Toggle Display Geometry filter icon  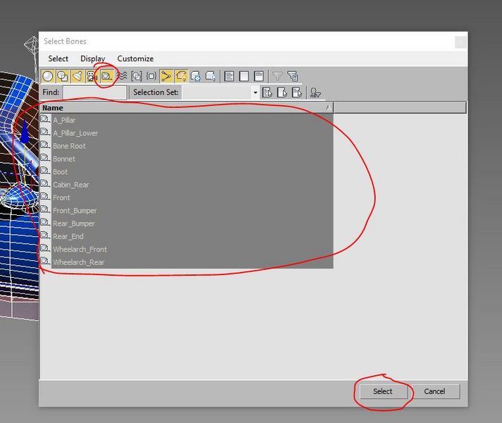[x=48, y=76]
